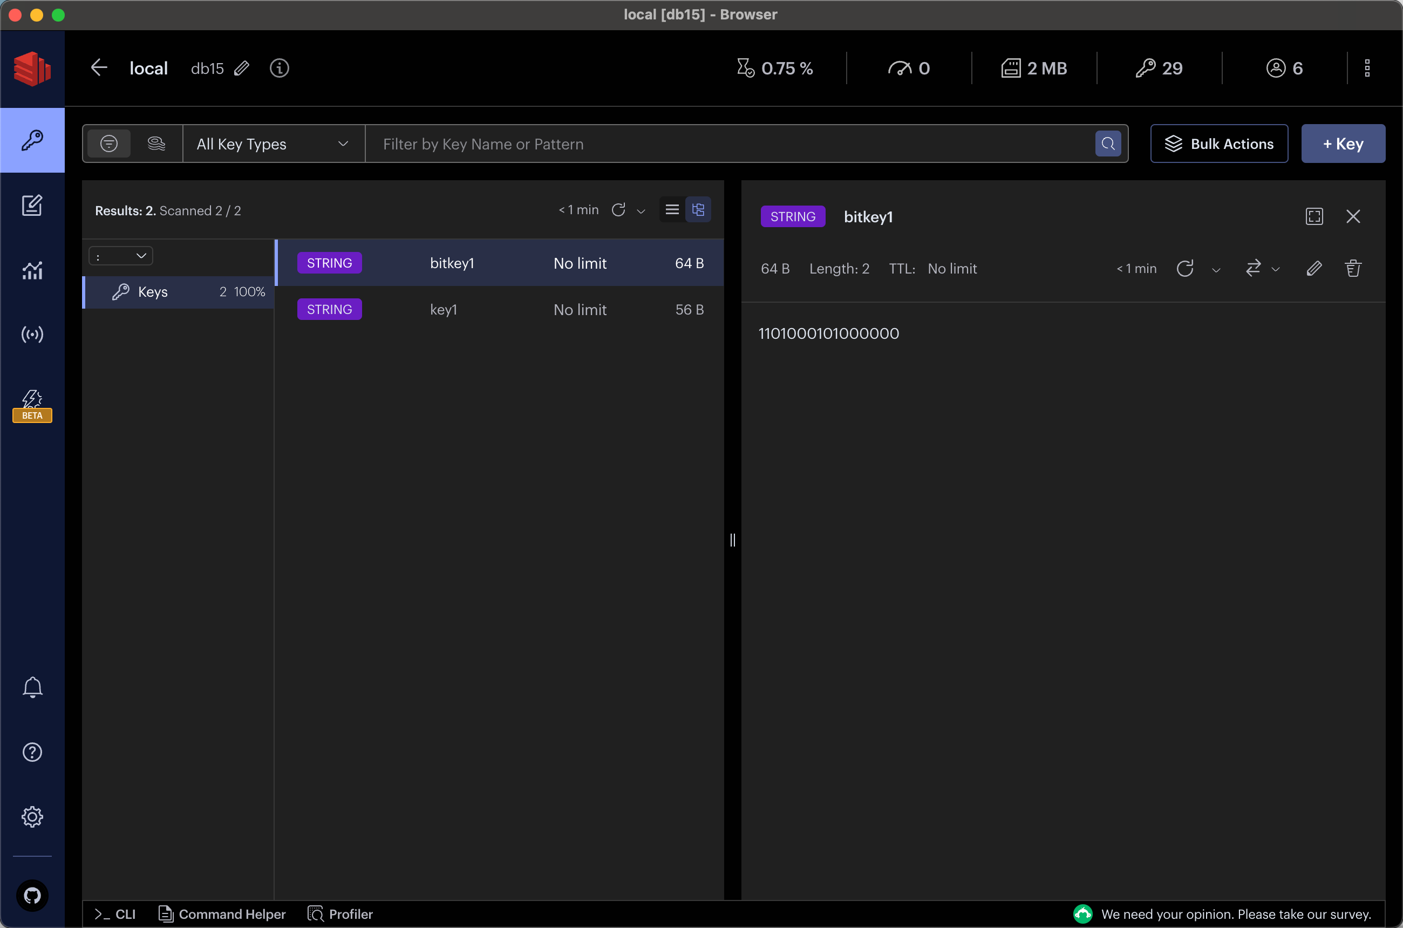1403x928 pixels.
Task: Open the Workbench editor icon in sidebar
Action: tap(32, 206)
